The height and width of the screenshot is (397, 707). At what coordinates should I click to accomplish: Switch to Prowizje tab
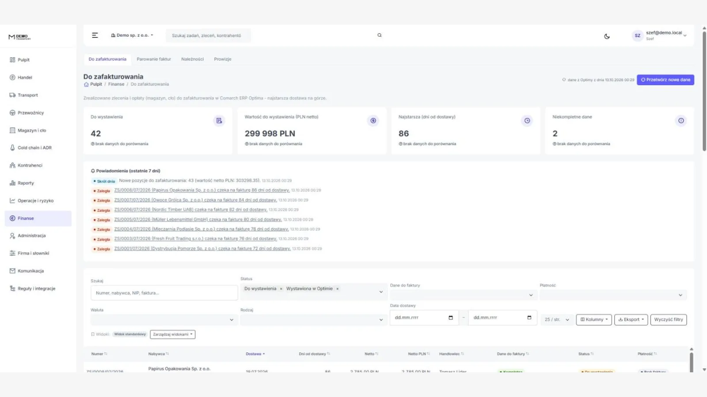point(223,59)
